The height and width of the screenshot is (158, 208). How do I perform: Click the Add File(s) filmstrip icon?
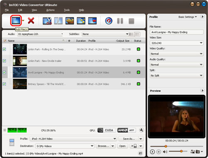16,20
